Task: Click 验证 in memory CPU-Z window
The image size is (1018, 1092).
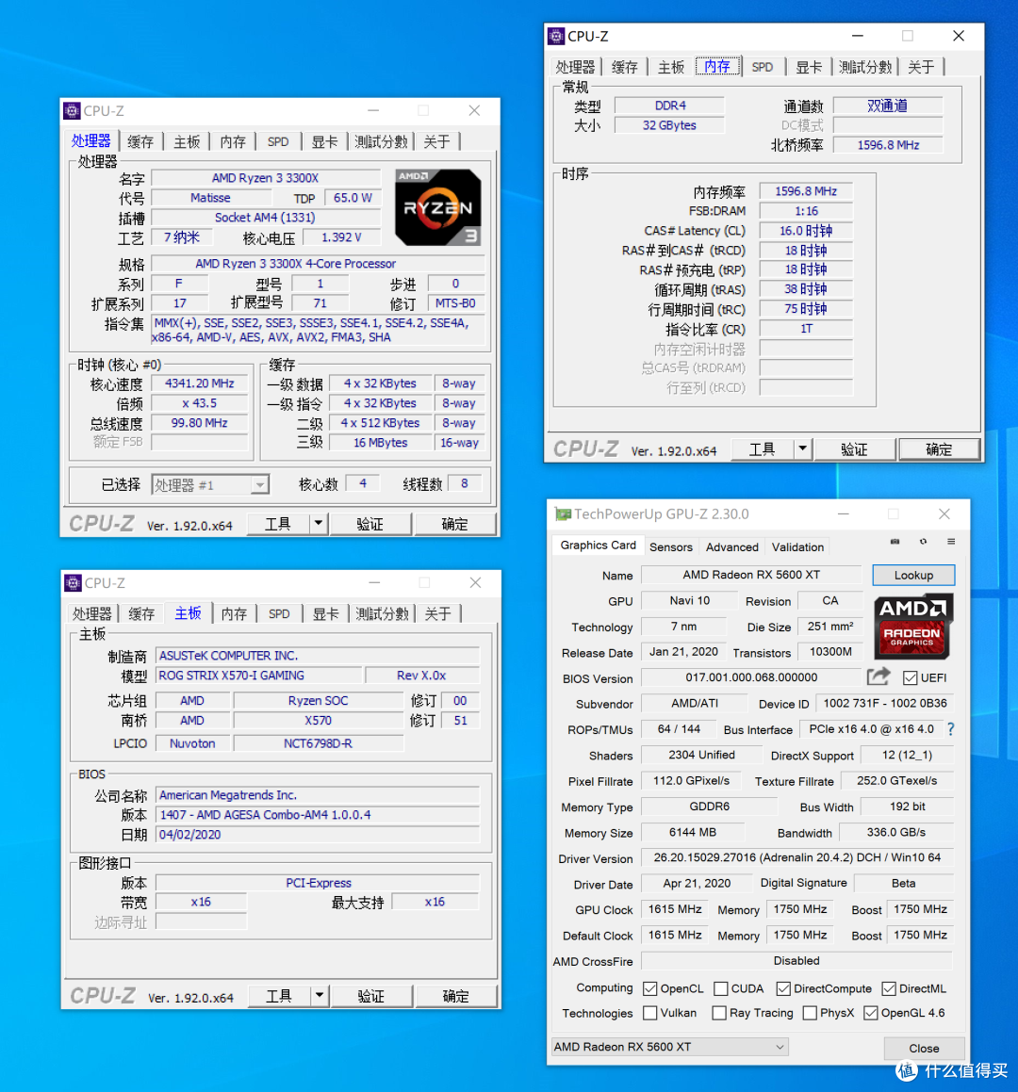Action: [x=854, y=449]
